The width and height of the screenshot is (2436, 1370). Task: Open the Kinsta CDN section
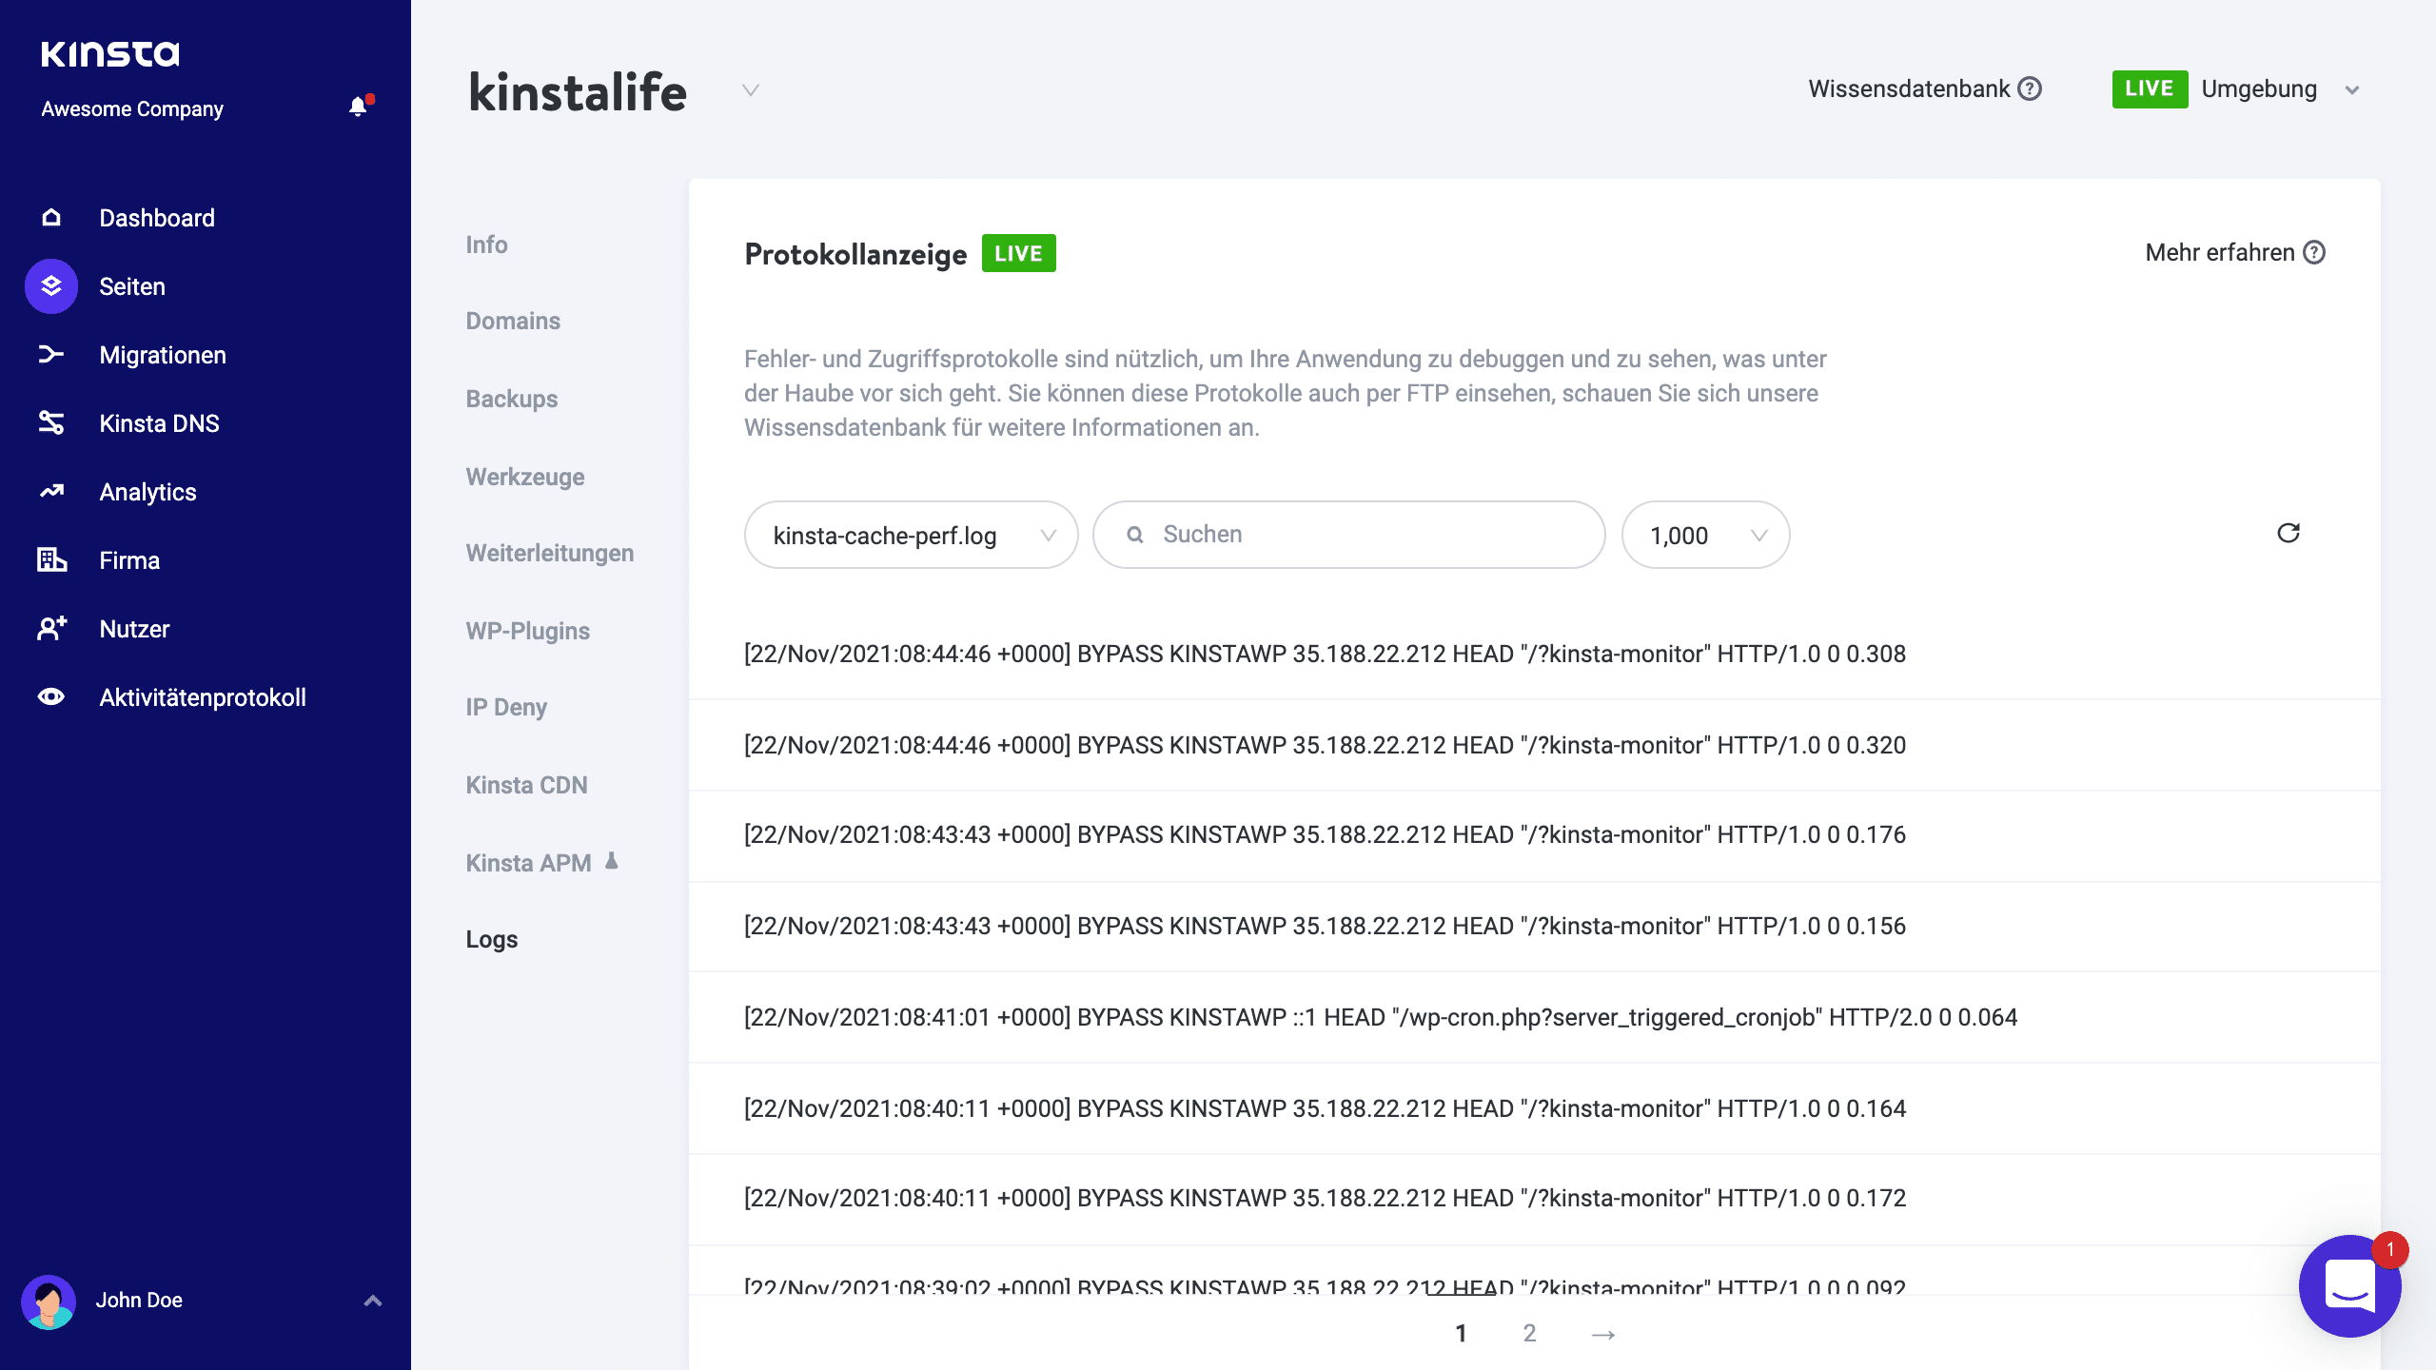pos(527,784)
